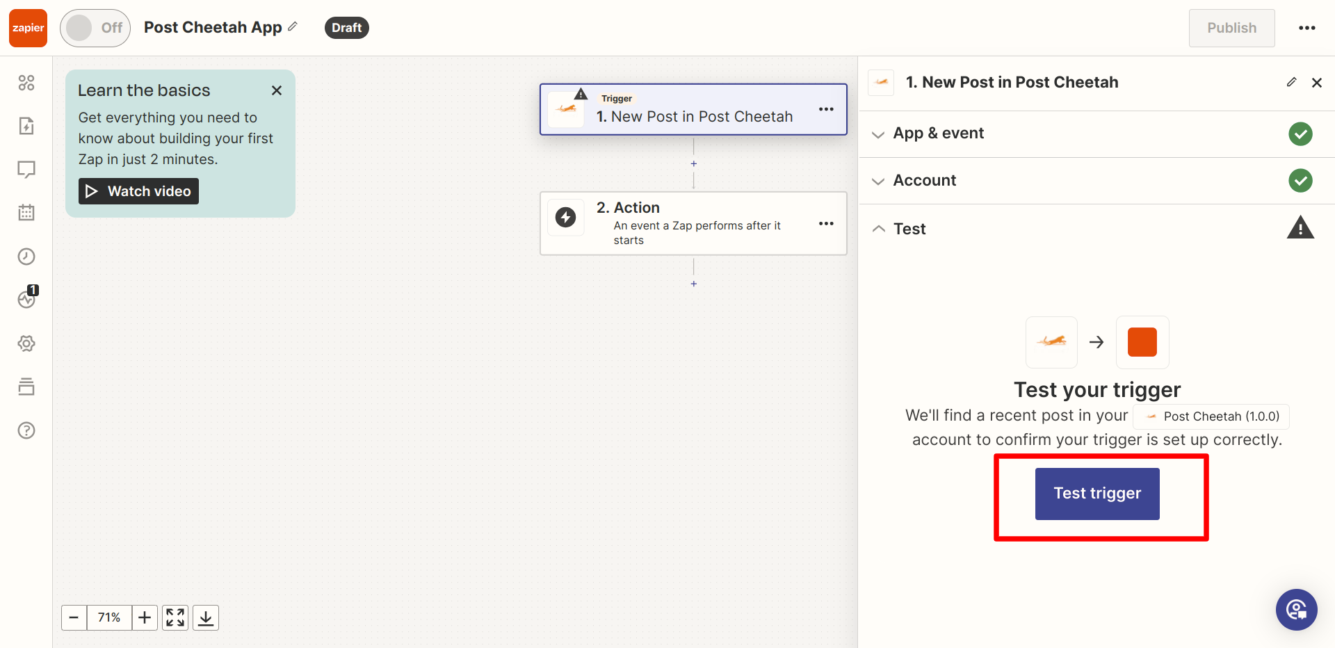
Task: Open the Zap details file icon
Action: tap(26, 126)
